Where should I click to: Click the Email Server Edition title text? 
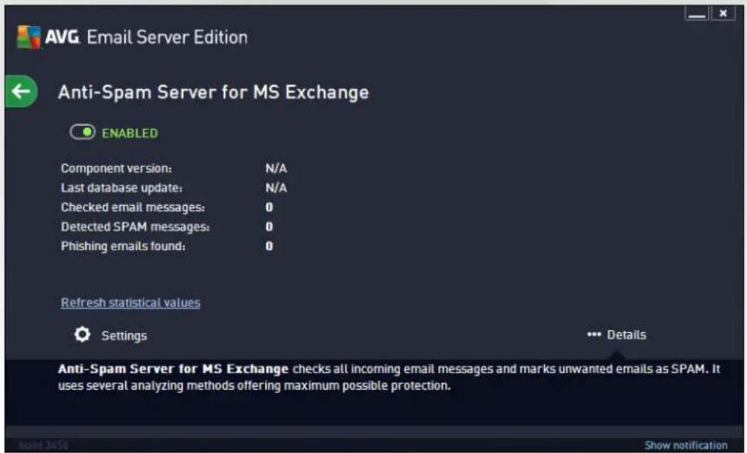point(167,37)
